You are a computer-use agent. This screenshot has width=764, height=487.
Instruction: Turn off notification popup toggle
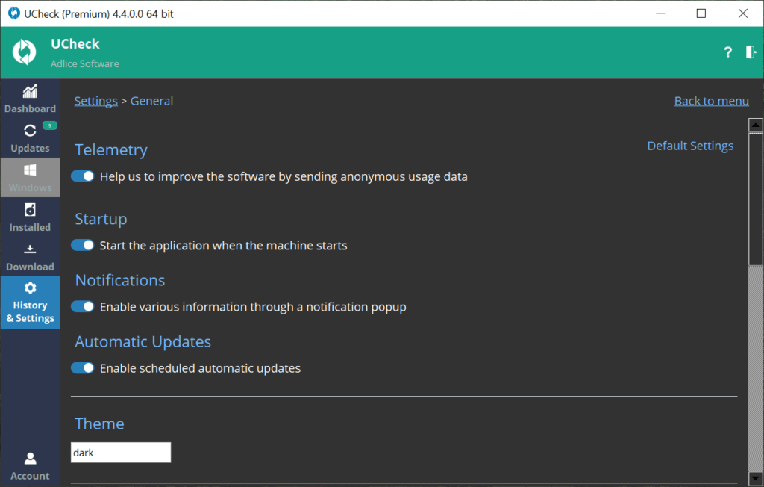82,306
